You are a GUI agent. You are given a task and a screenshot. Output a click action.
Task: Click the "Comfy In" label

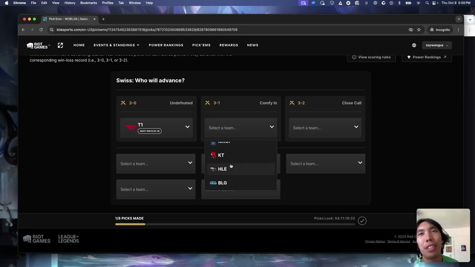[x=268, y=103]
